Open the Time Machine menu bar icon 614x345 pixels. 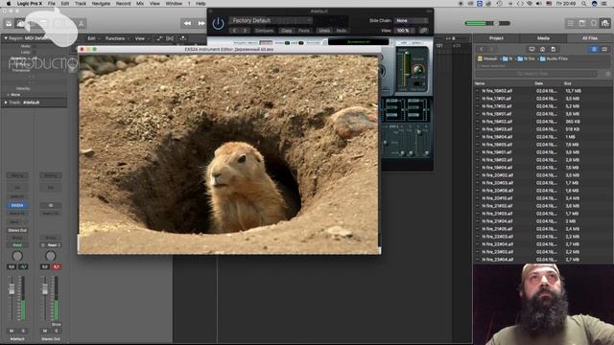[x=499, y=4]
